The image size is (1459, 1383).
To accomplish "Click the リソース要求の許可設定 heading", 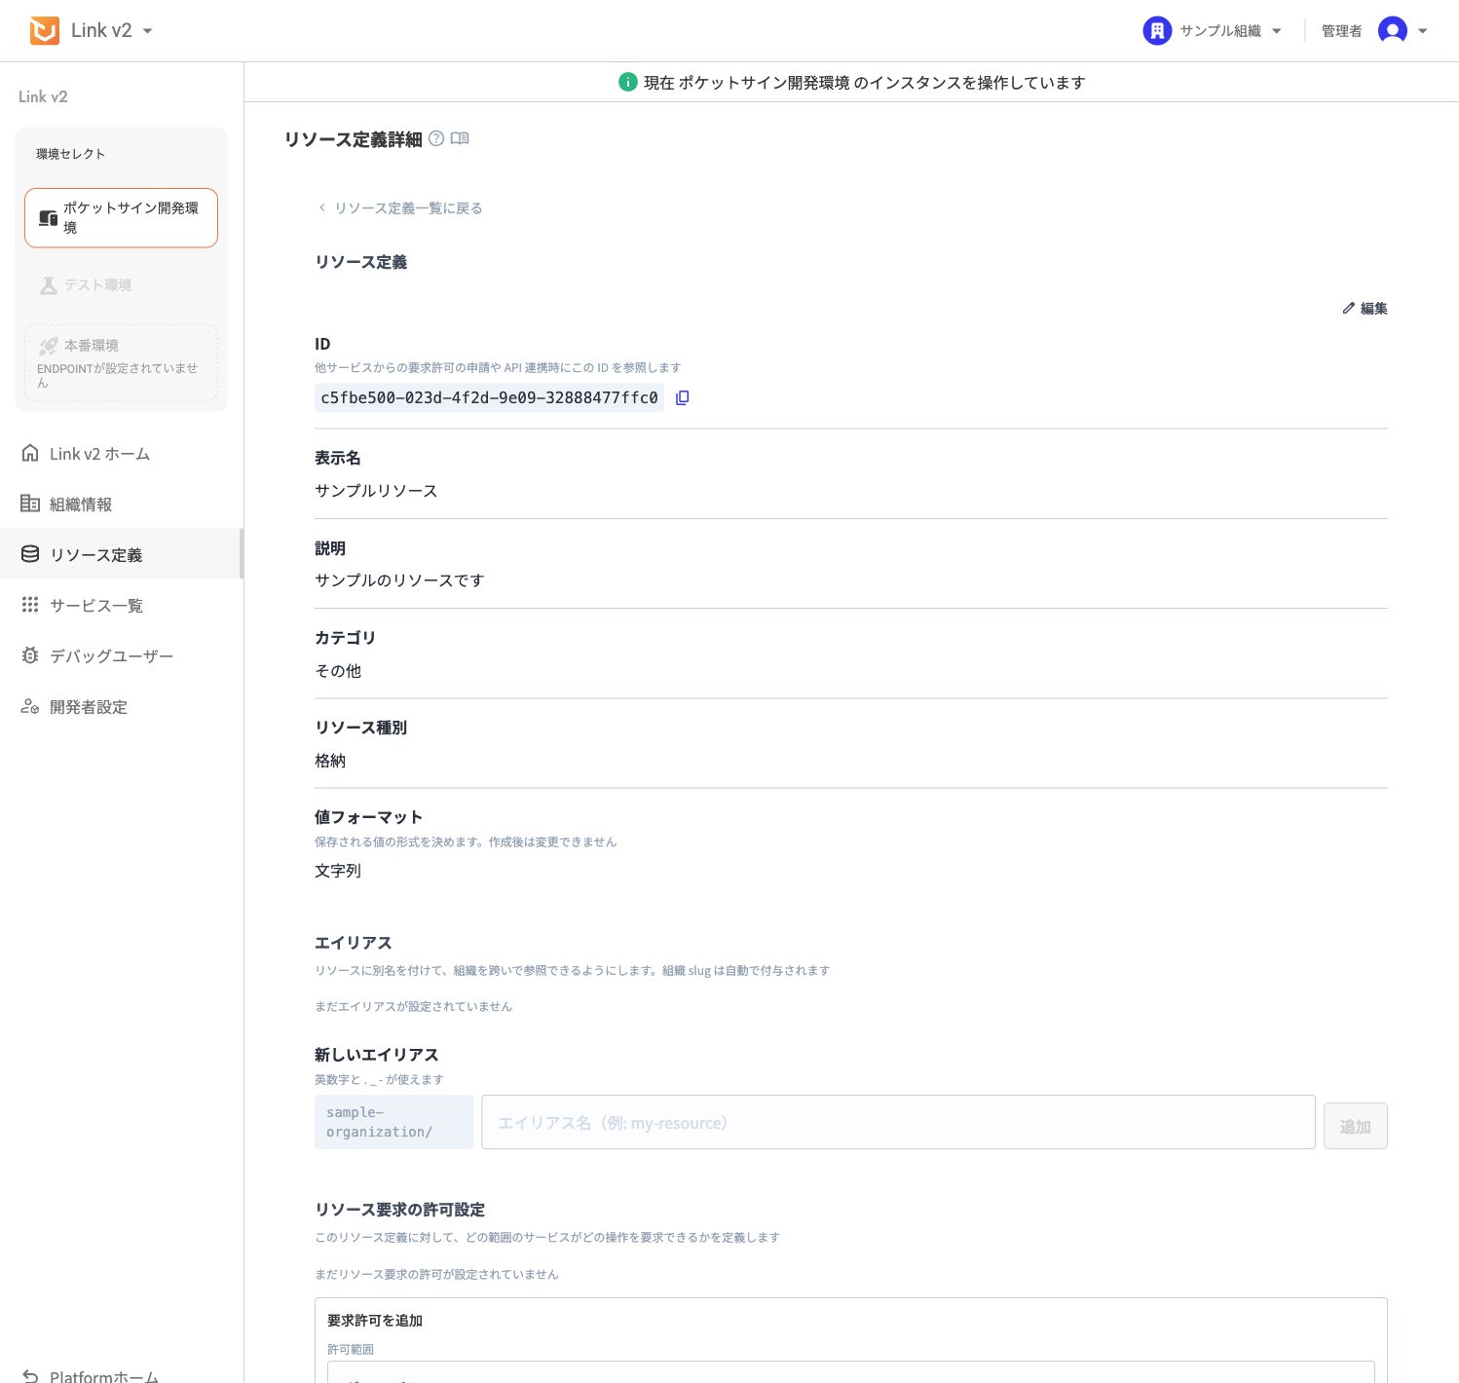I will [399, 1210].
